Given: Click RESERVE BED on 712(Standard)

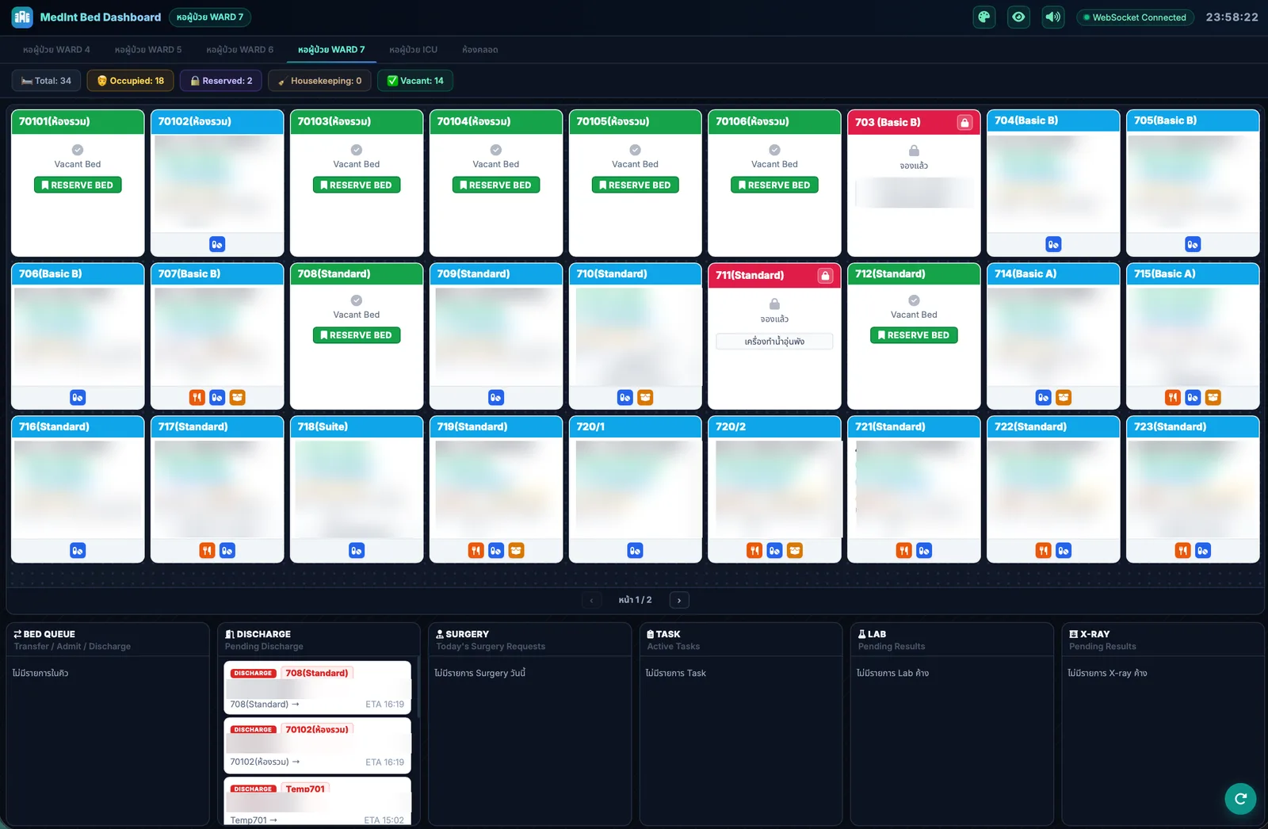Looking at the screenshot, I should tap(914, 335).
